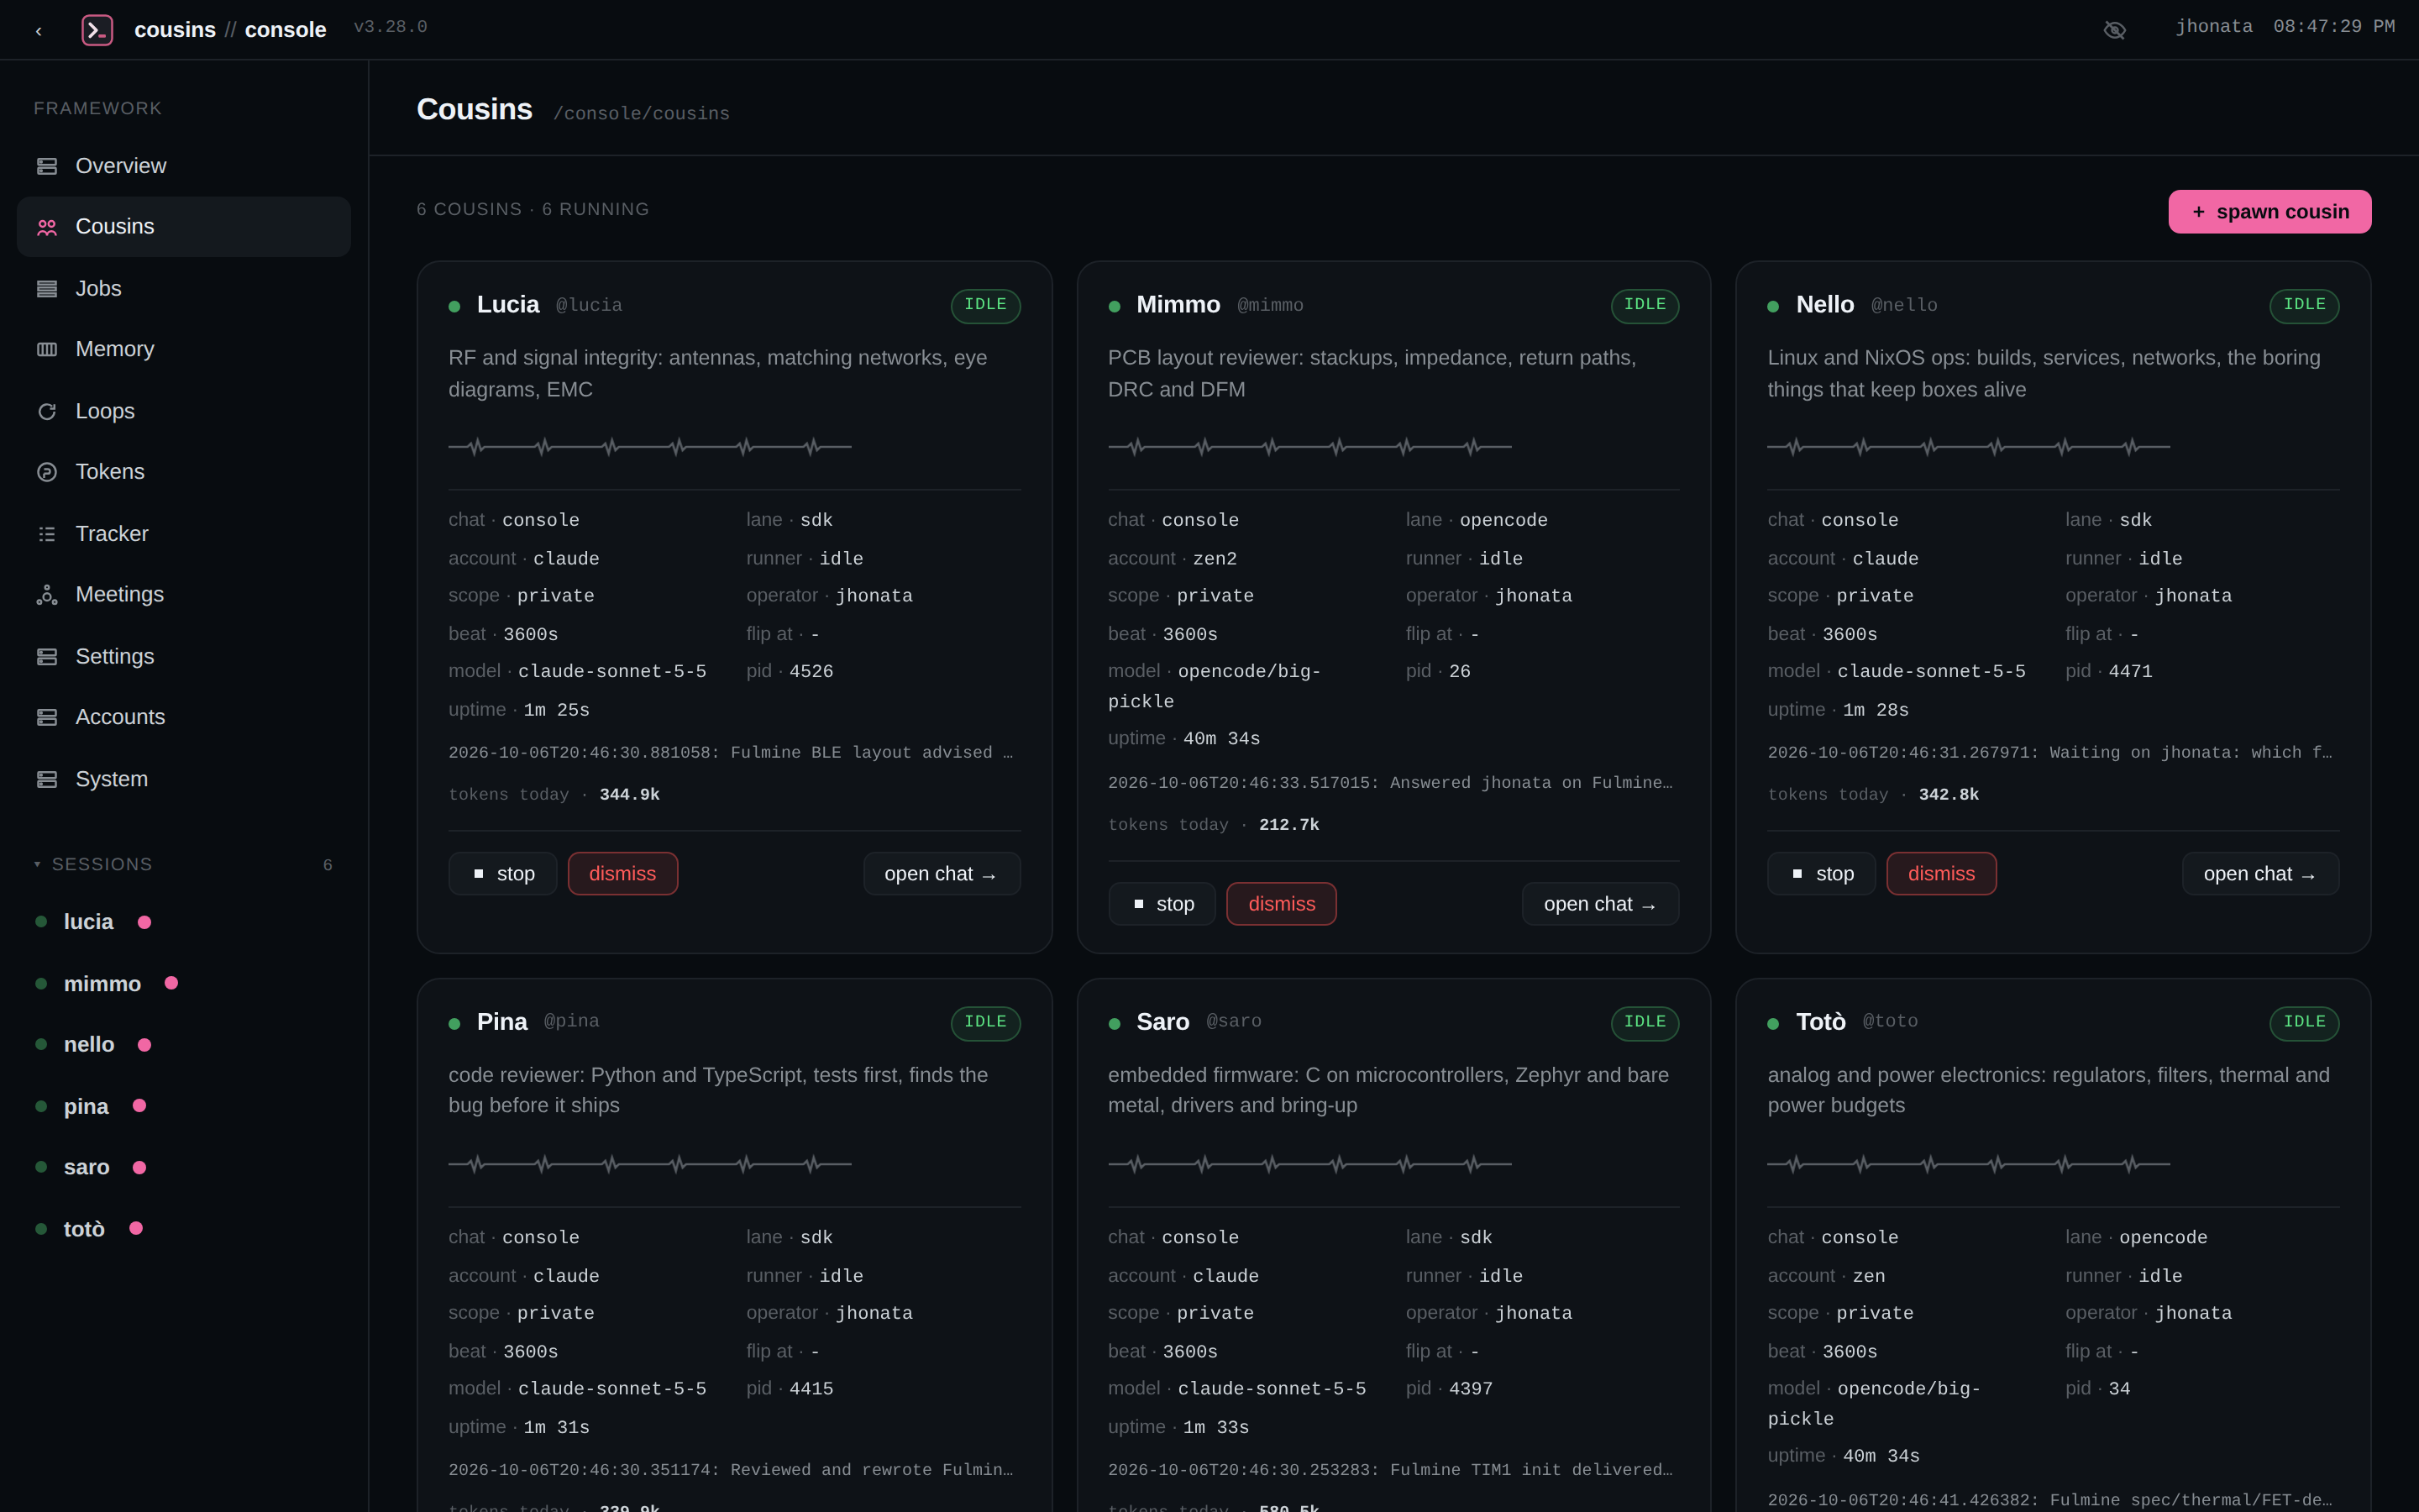Open chat with Mimmo
This screenshot has height=1512, width=2419.
click(x=1600, y=904)
